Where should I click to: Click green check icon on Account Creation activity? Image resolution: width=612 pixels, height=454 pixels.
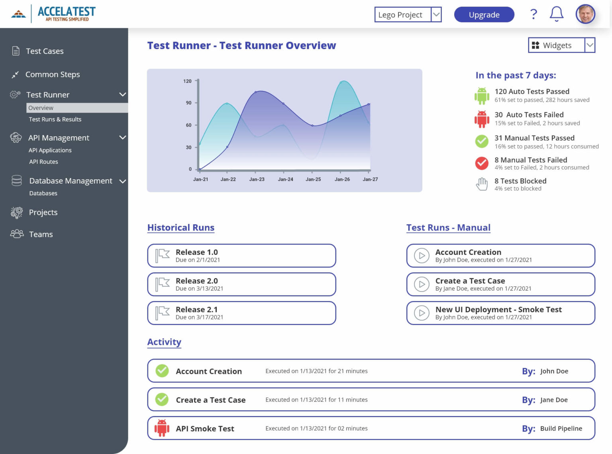point(162,371)
